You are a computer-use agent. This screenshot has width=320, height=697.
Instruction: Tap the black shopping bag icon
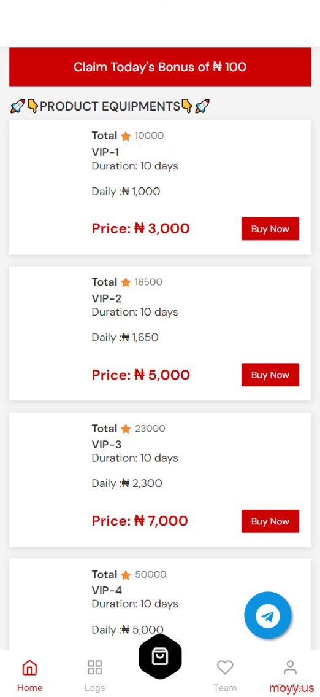(x=160, y=656)
